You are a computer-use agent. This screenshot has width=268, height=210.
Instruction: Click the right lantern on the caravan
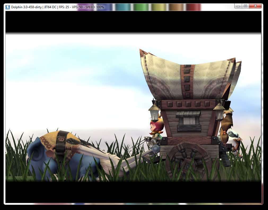click(x=219, y=110)
